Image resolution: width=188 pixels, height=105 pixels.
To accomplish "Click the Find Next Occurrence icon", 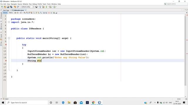I will click(29, 13).
